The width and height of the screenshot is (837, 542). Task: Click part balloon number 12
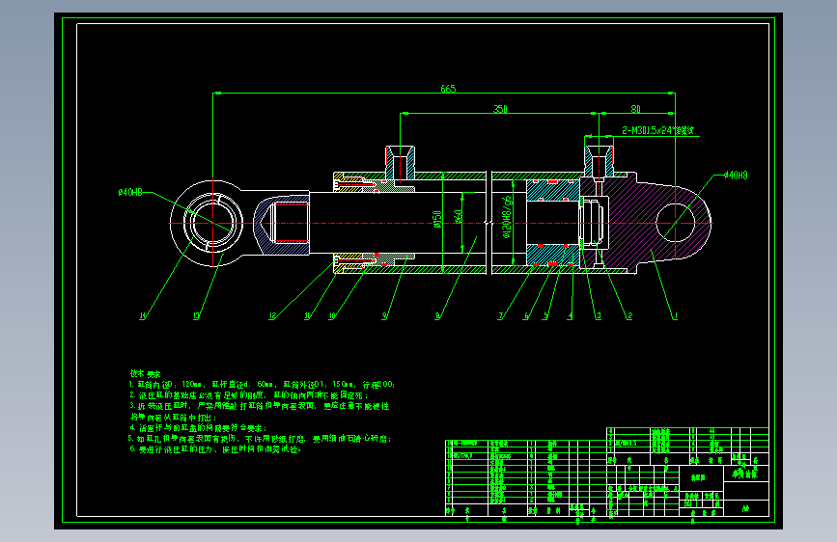tap(272, 316)
